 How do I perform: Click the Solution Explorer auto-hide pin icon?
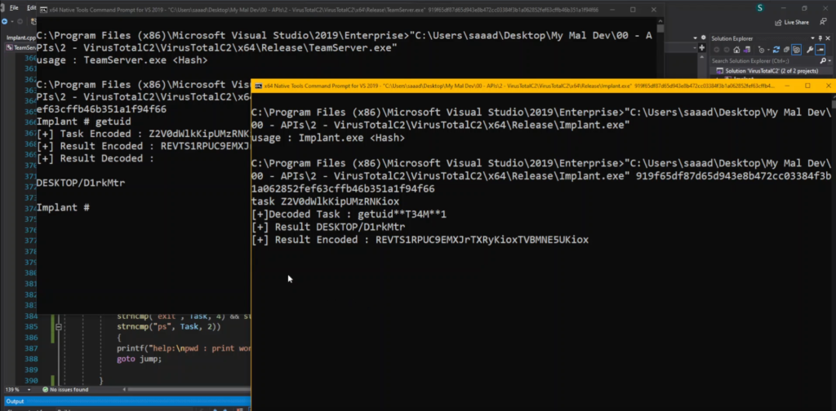(820, 38)
